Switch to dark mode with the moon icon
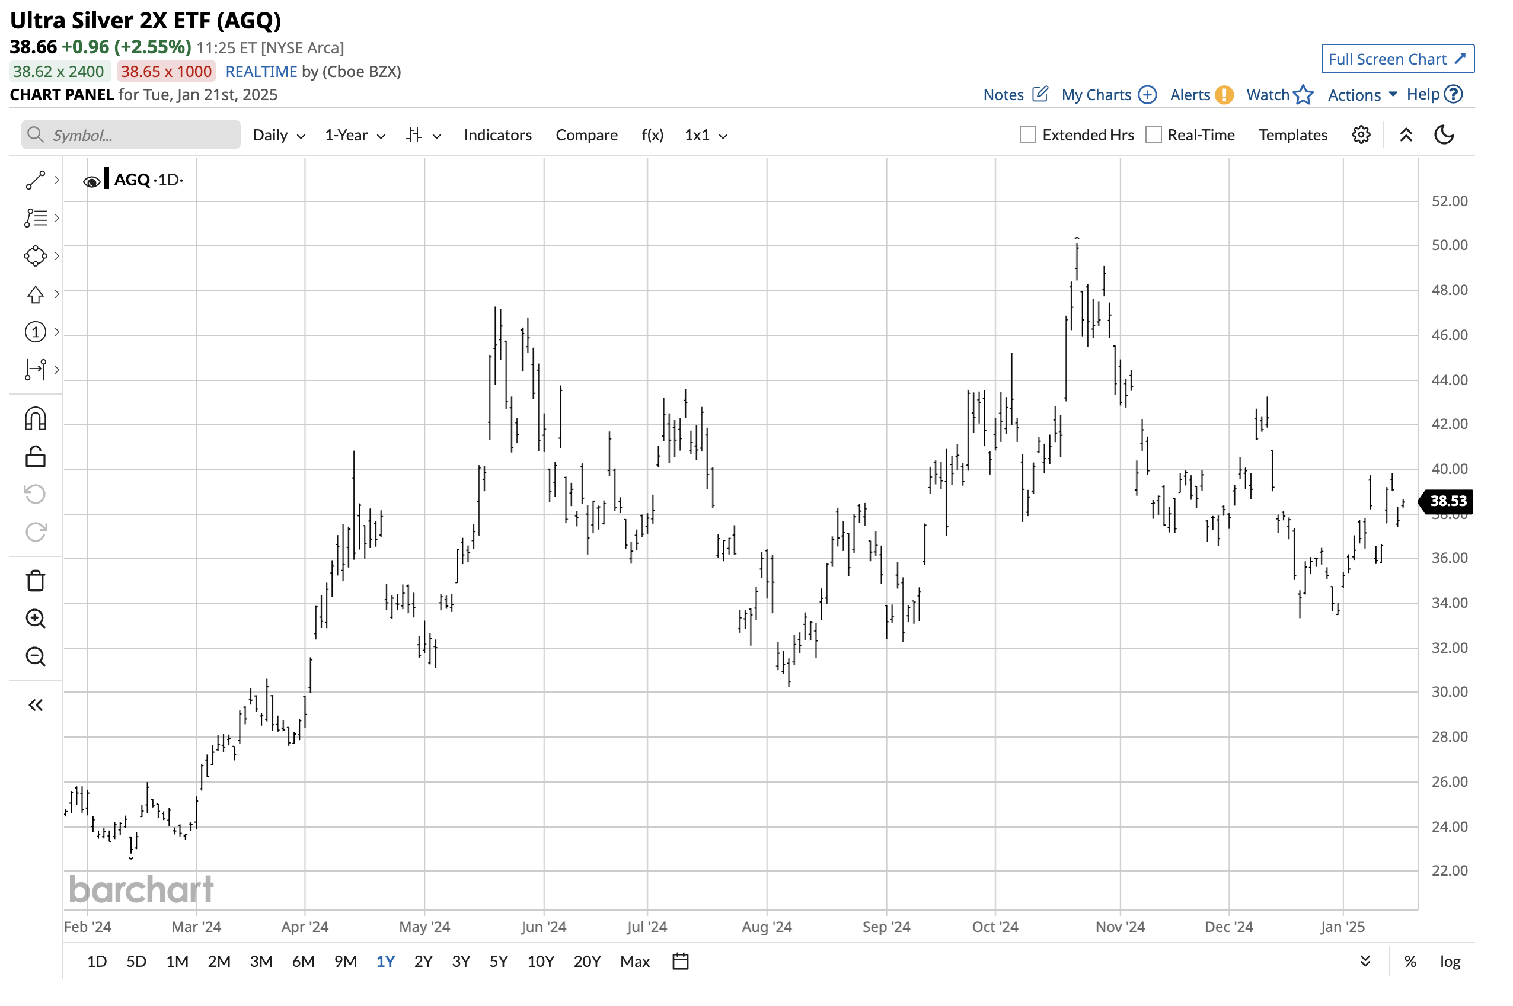The width and height of the screenshot is (1513, 1006). coord(1444,134)
